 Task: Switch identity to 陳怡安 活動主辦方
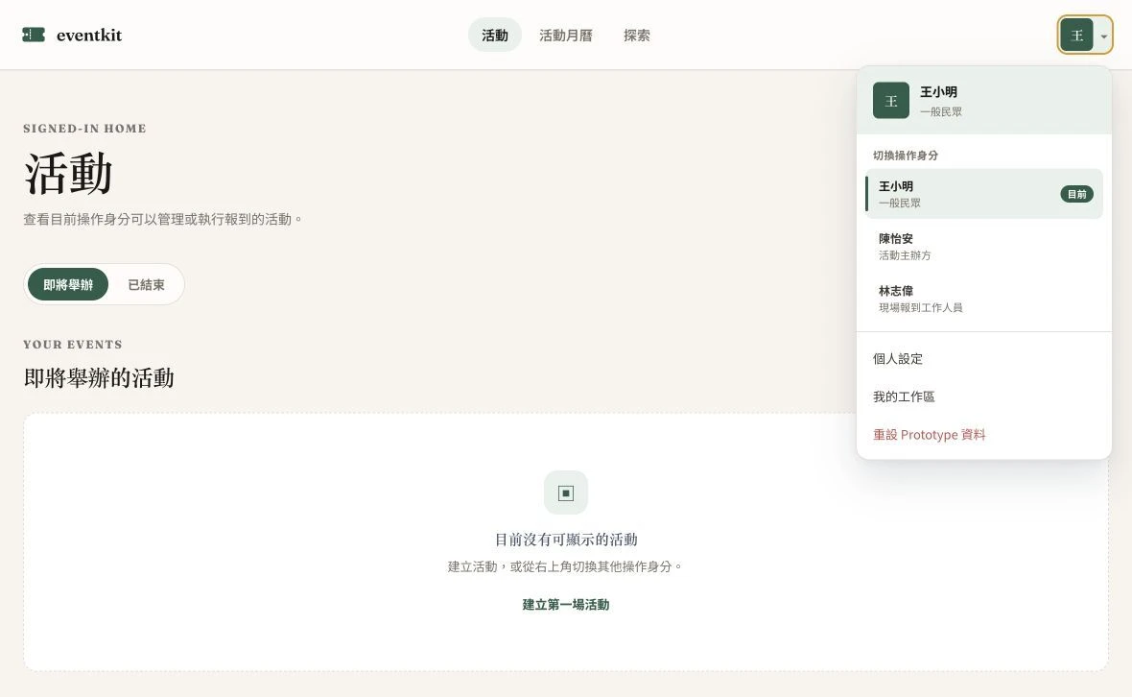click(x=984, y=247)
